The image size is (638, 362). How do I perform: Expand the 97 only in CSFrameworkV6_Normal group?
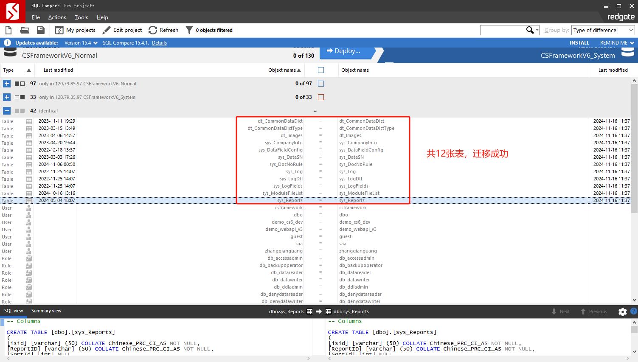pos(7,84)
